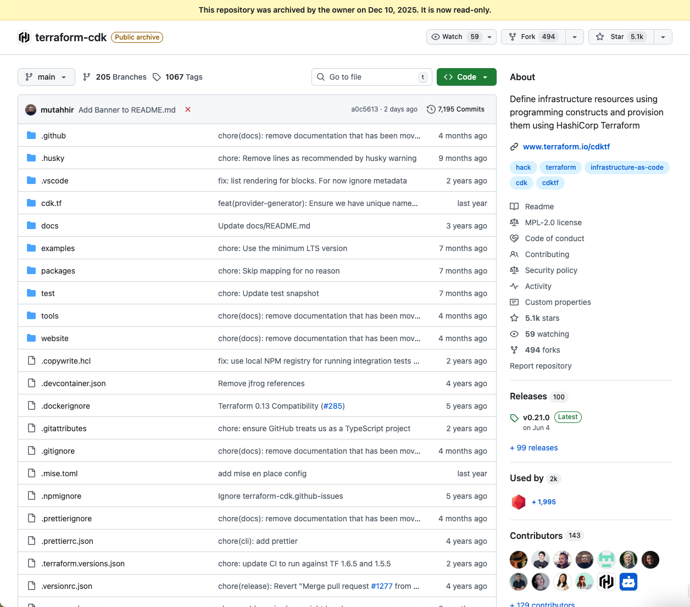
Task: Click the terraform-cdk repository name
Action: click(x=71, y=37)
